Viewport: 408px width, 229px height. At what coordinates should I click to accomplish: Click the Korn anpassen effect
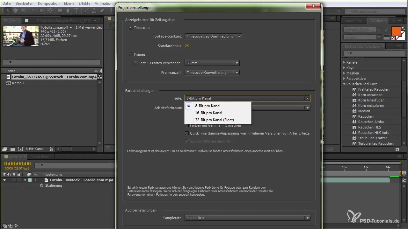(x=370, y=95)
